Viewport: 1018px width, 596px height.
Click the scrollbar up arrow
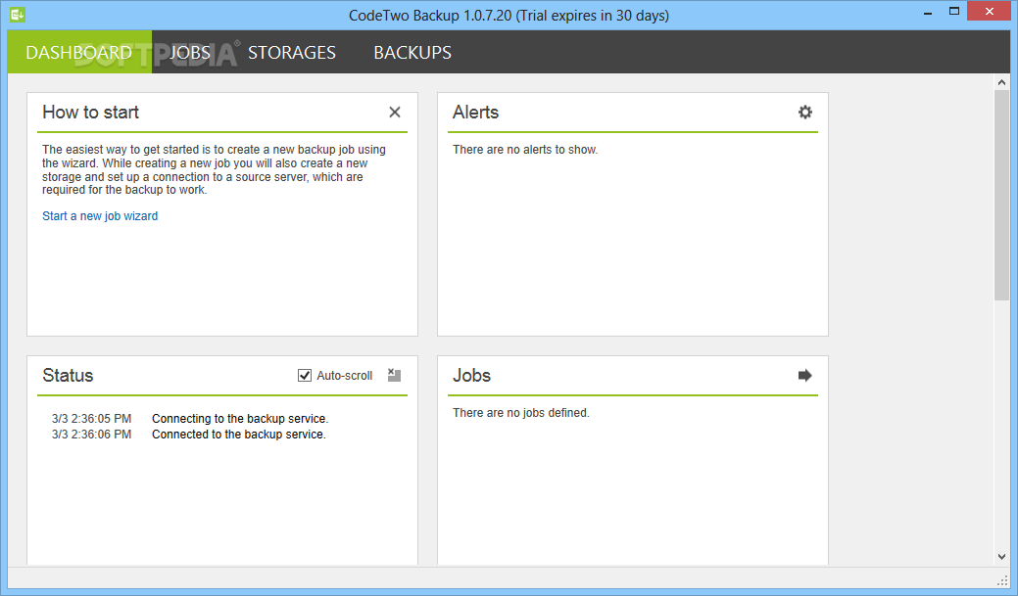point(1001,82)
